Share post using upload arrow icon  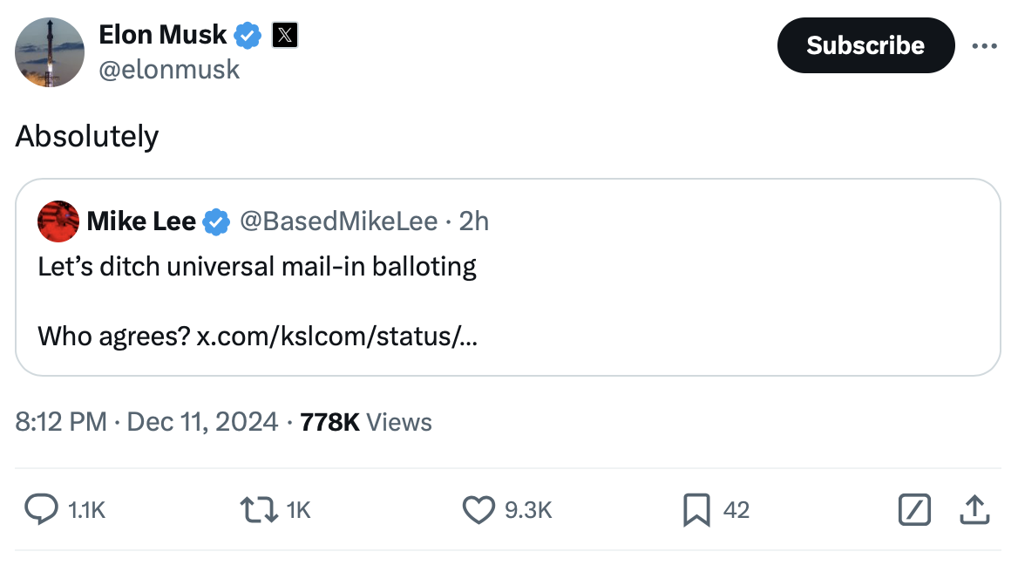tap(974, 510)
